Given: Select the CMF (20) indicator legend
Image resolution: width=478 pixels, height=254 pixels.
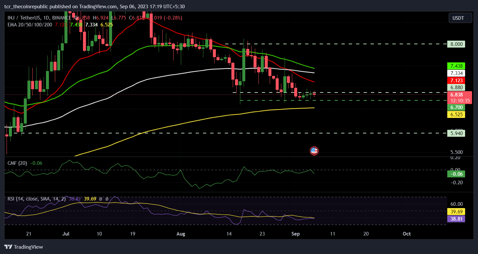Looking at the screenshot, I should [18, 163].
